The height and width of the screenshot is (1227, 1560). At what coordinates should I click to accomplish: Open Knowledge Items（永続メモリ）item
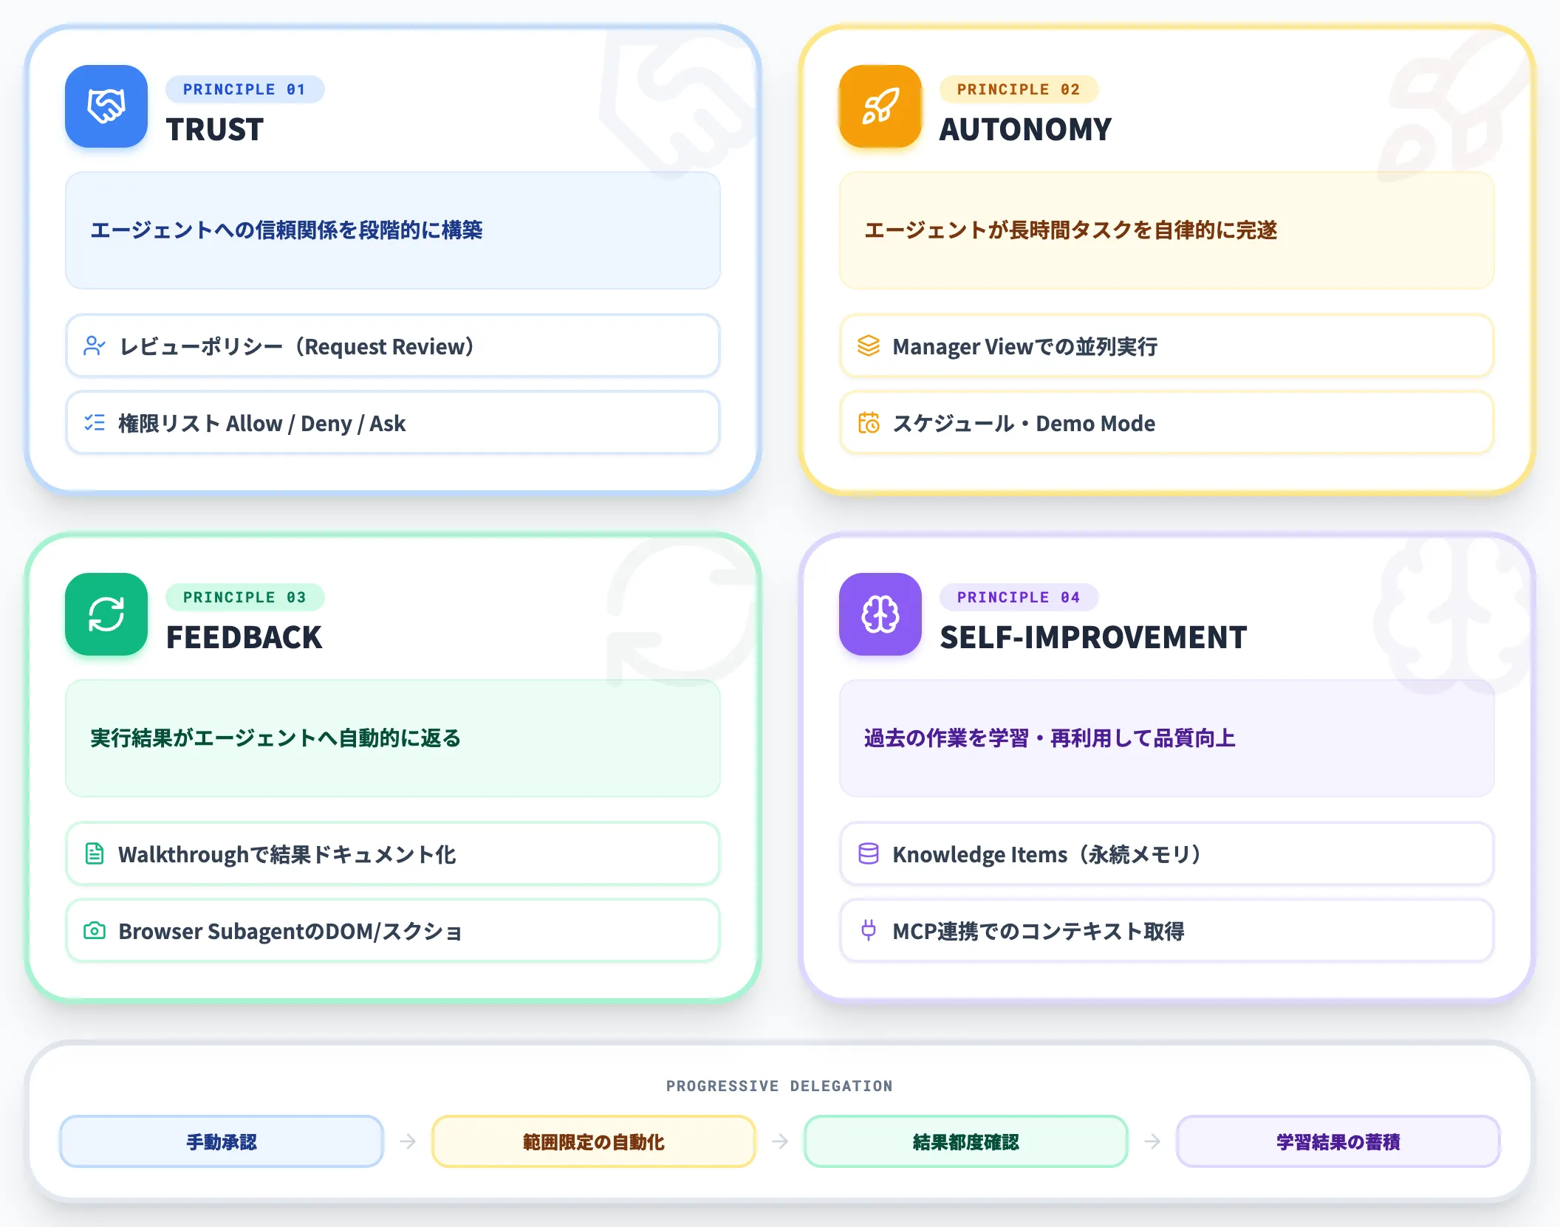pyautogui.click(x=1167, y=854)
